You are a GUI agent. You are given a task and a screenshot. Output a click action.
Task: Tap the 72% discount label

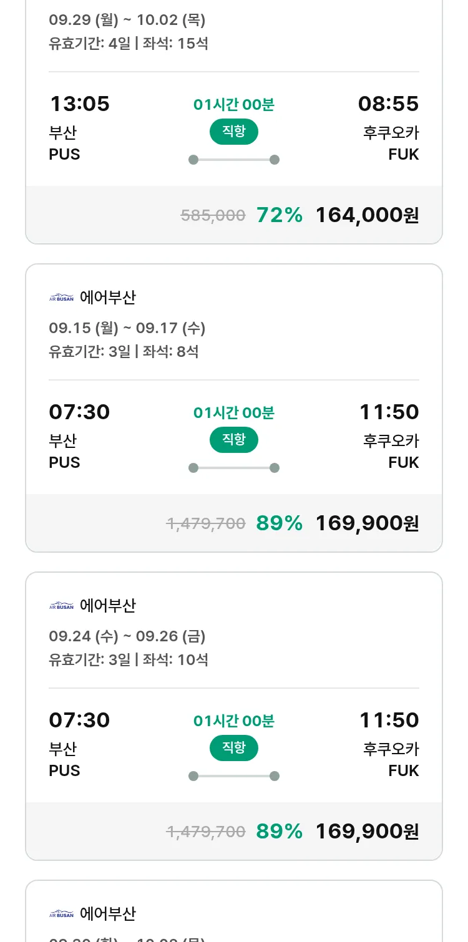279,215
